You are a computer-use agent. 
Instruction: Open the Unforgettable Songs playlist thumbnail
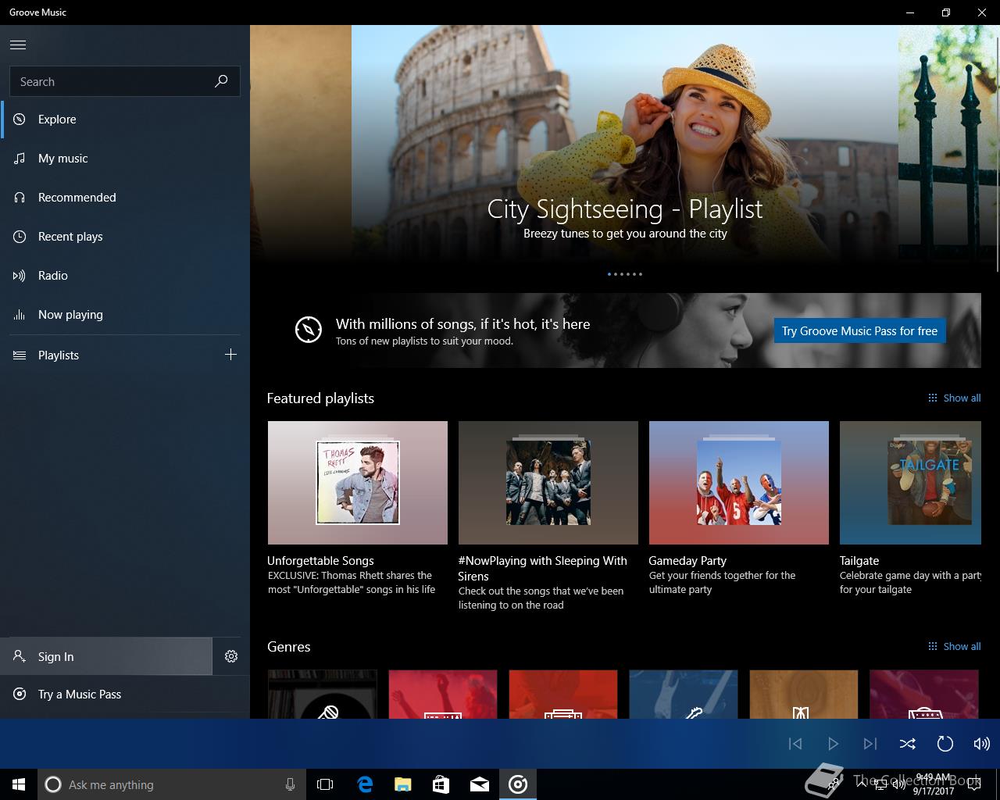[x=358, y=483]
